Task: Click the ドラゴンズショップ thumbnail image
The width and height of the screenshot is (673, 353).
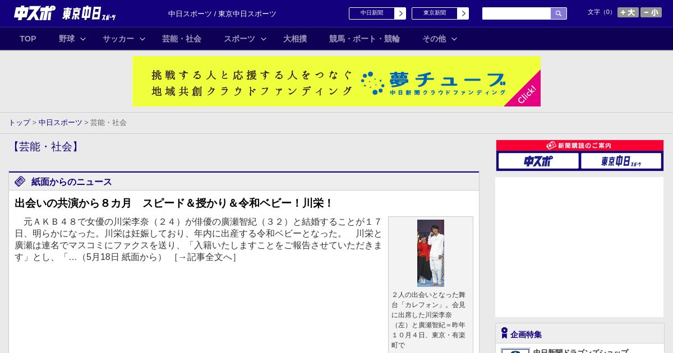Action: click(x=515, y=351)
